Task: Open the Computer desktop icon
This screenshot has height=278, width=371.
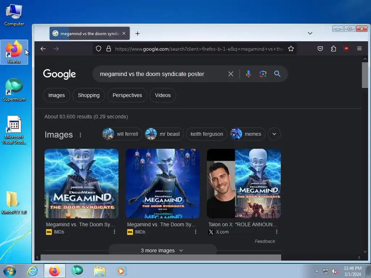Action: [x=14, y=15]
